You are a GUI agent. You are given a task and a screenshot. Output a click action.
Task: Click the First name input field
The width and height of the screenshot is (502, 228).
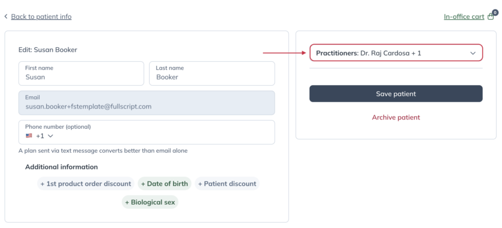coord(81,73)
